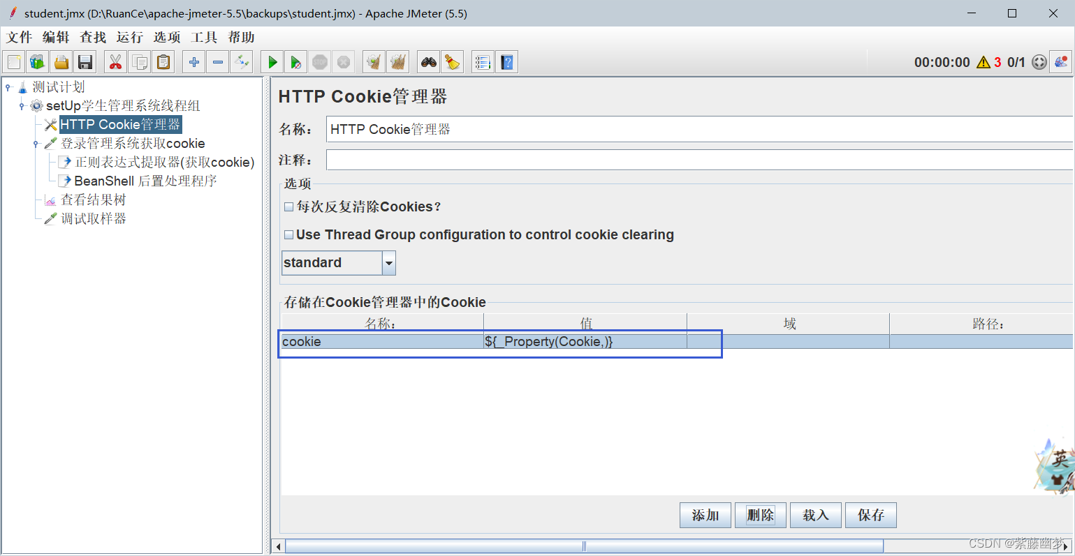This screenshot has width=1075, height=556.
Task: Click the remote engine status icon
Action: tap(1039, 62)
